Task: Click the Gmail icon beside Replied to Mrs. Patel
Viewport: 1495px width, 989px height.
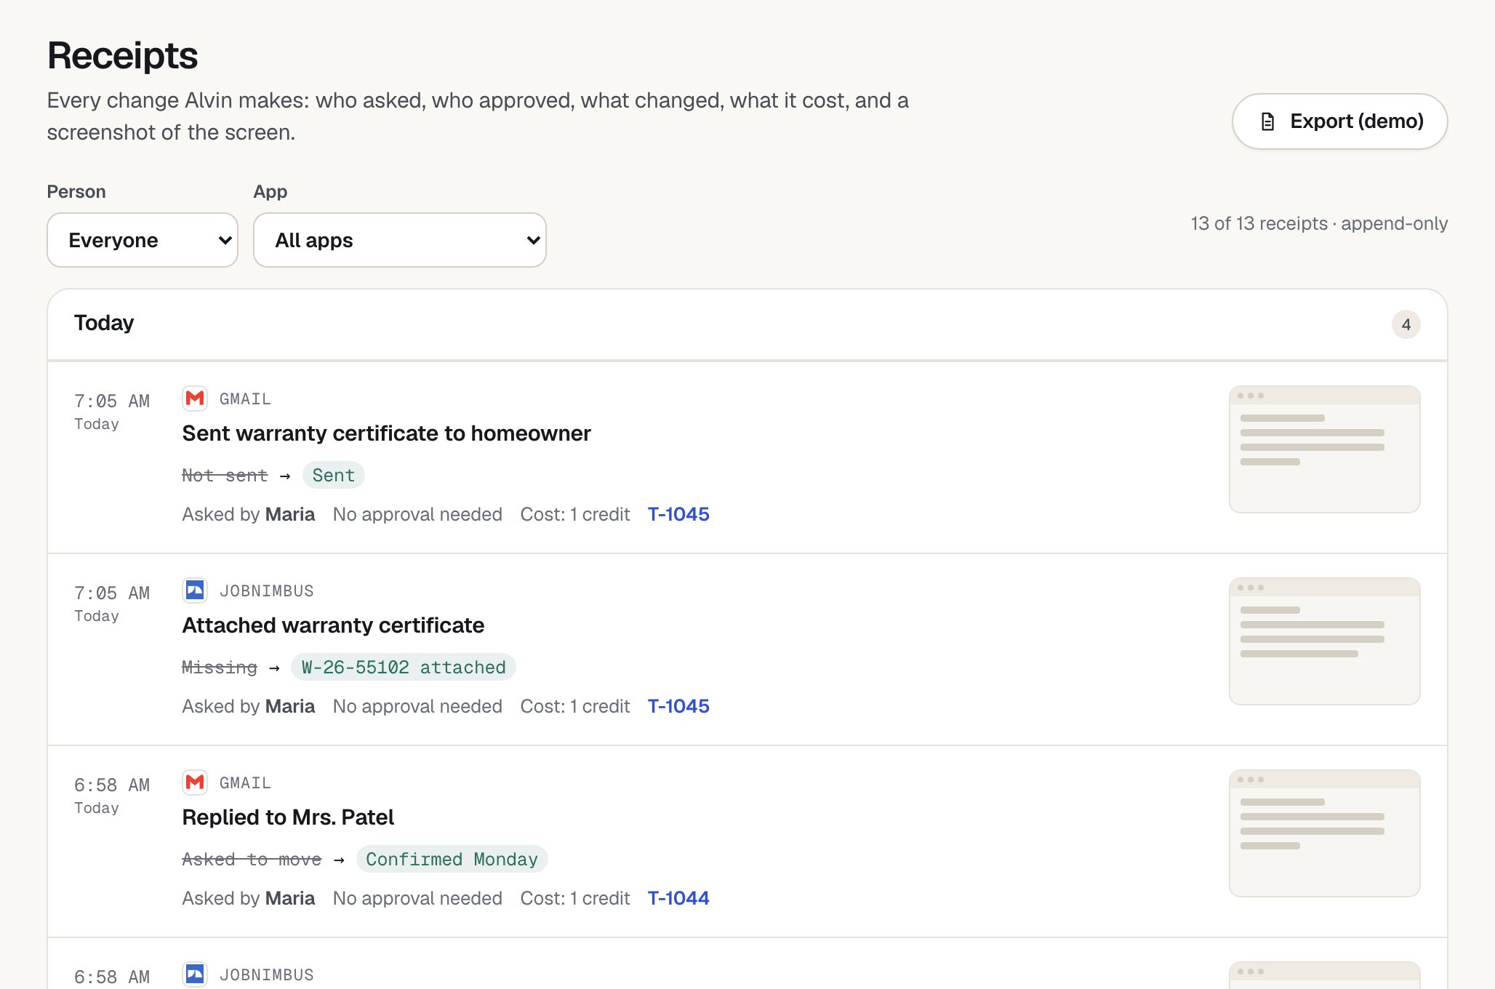Action: click(195, 782)
